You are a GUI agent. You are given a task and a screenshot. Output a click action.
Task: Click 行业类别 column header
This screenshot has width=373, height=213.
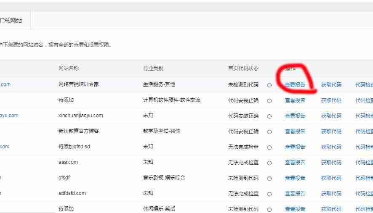[153, 68]
